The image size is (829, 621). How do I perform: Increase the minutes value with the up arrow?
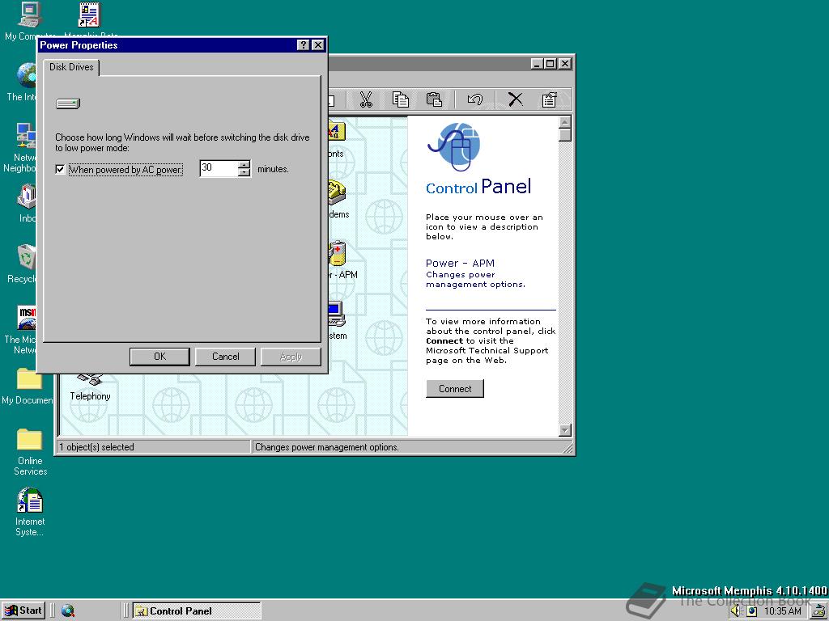coord(244,165)
